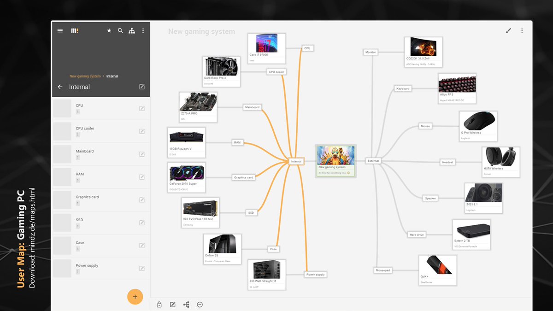Screen dimensions: 553x311
Task: Click the edit icon next to the CPU entry
Action: (142, 108)
